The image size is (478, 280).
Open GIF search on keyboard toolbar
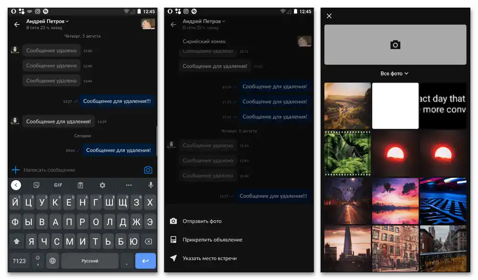coord(58,185)
